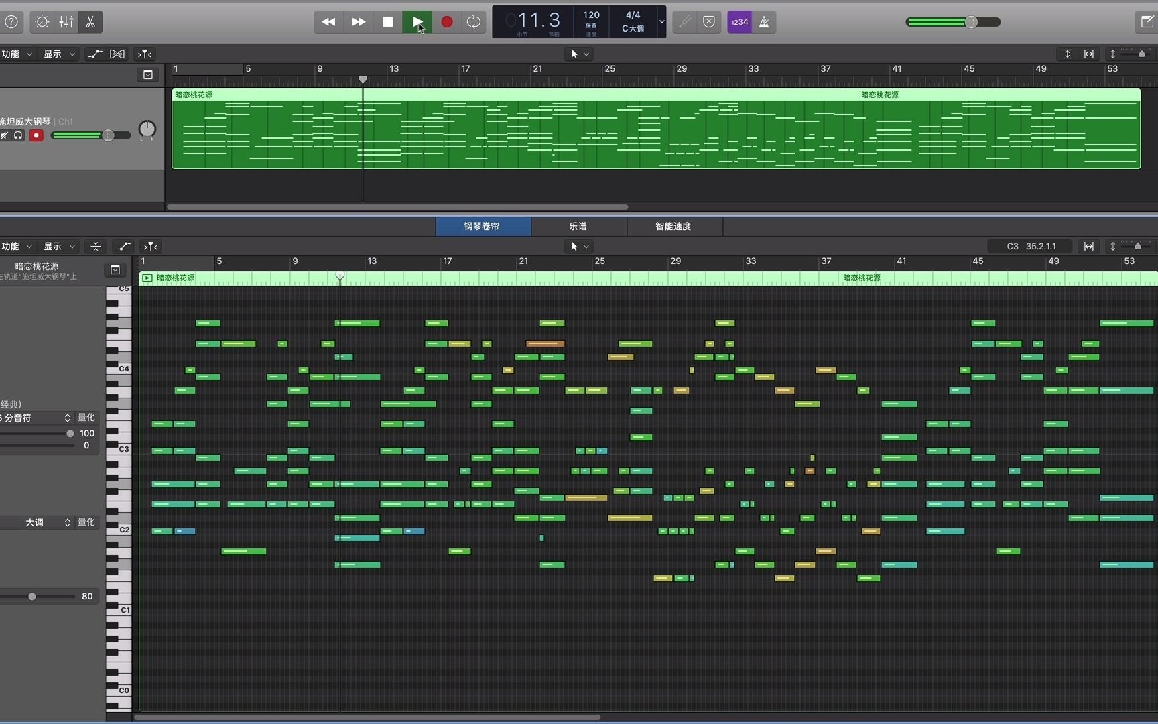Toggle piano roll horizontal auto zoom
The width and height of the screenshot is (1158, 724).
pyautogui.click(x=1089, y=246)
